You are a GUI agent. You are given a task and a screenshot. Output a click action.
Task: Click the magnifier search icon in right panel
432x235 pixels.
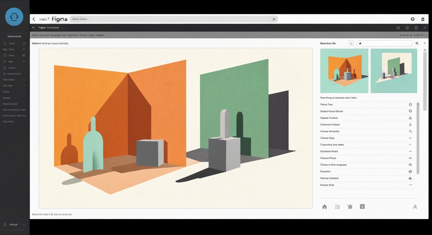(x=417, y=43)
